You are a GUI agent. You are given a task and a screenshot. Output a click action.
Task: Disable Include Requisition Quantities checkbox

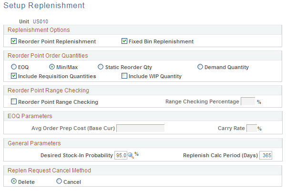[14, 76]
